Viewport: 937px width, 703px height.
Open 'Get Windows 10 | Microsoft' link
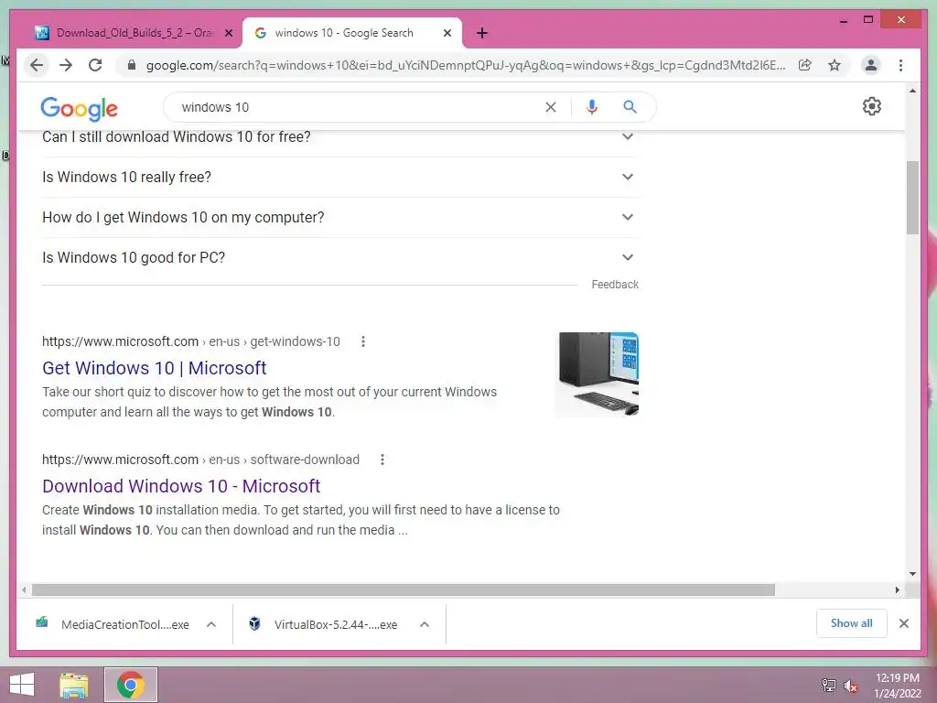(x=154, y=368)
